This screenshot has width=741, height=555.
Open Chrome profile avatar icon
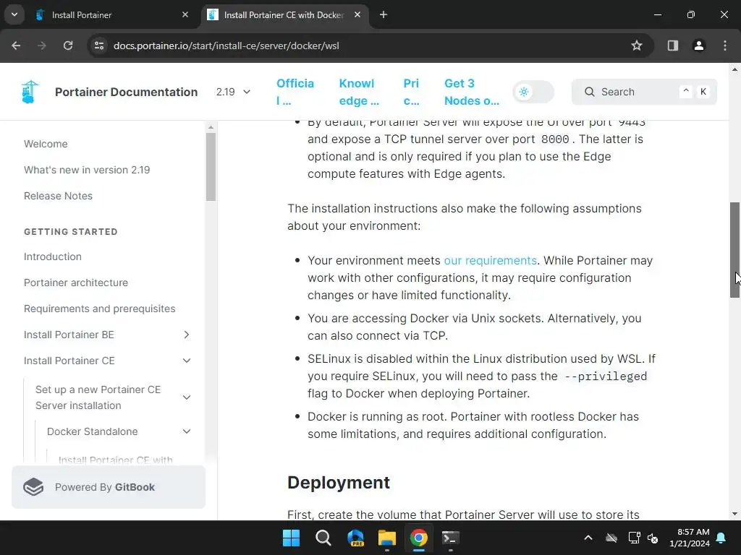(x=699, y=46)
